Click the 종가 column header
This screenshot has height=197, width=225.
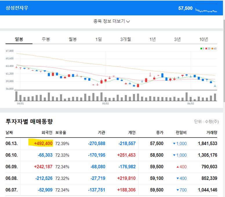tap(160, 132)
